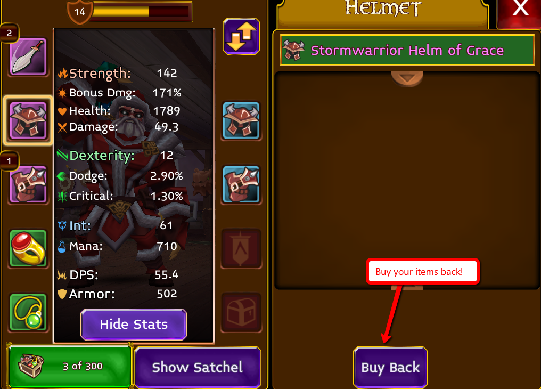Viewport: 541px width, 389px height.
Task: Click the blue shoulder armor vanity slot
Action: click(241, 185)
